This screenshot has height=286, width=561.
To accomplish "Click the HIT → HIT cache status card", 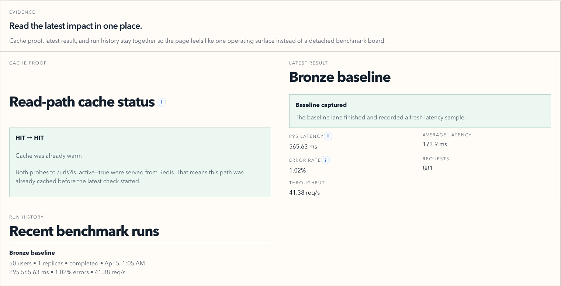I will 140,162.
